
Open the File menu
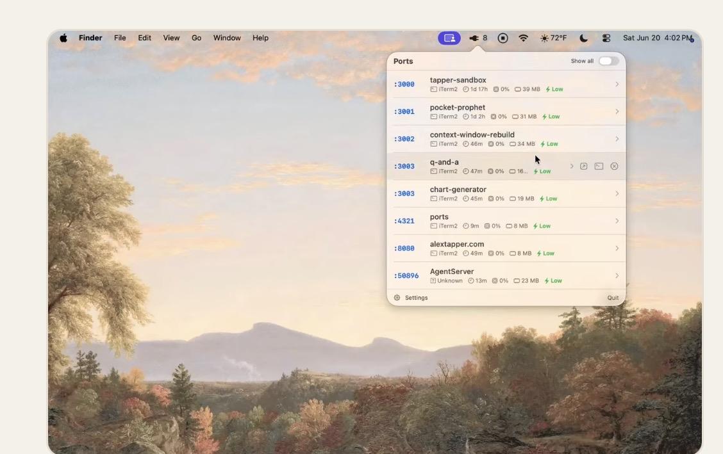[x=120, y=38]
